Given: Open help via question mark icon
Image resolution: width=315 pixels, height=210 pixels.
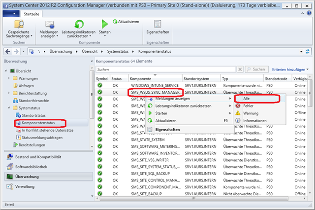Looking at the screenshot, I should pos(309,13).
